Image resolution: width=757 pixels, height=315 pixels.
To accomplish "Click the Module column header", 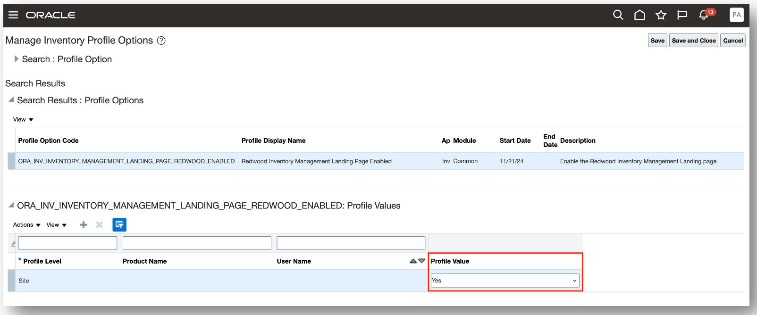I will pyautogui.click(x=464, y=141).
